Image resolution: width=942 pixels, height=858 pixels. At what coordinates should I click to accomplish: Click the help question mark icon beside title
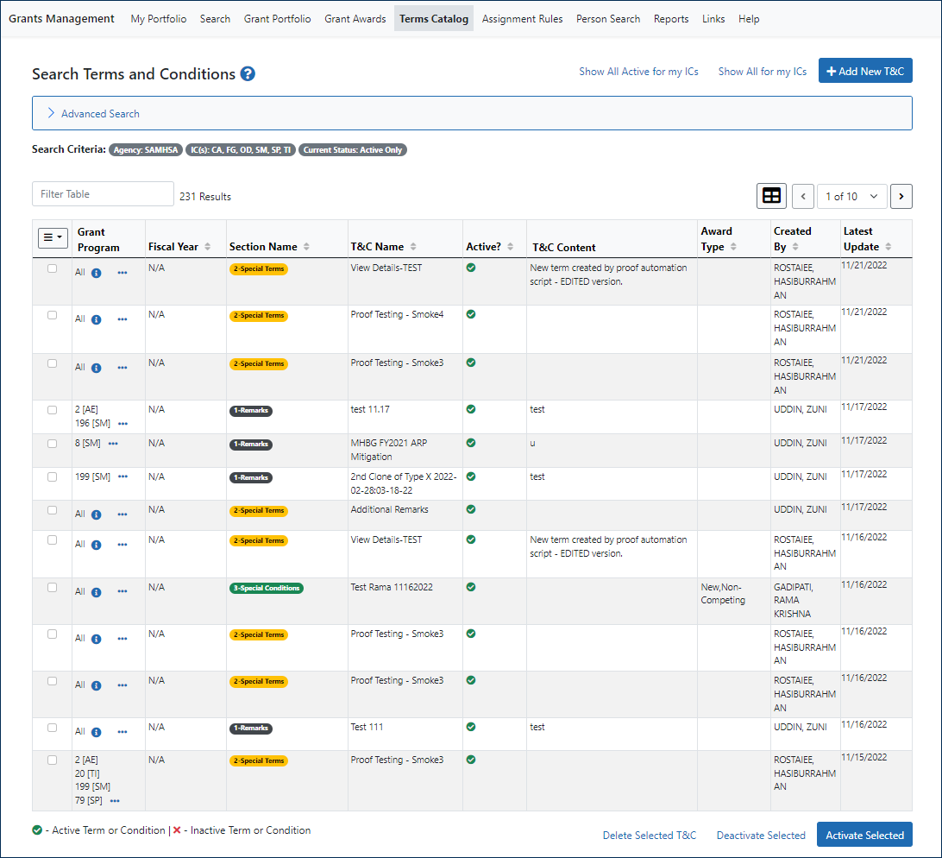pyautogui.click(x=248, y=74)
